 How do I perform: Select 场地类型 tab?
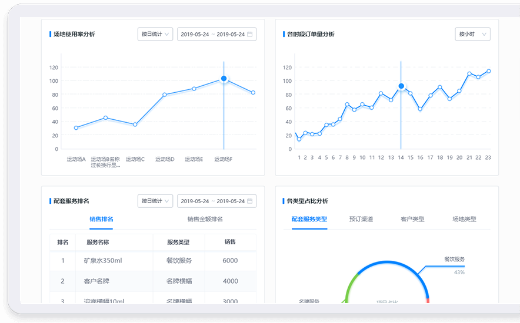[x=464, y=219]
